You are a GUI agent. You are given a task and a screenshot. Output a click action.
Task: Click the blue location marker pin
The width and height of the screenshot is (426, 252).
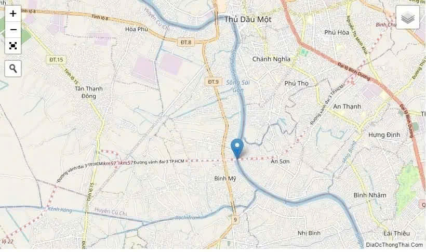pos(237,149)
